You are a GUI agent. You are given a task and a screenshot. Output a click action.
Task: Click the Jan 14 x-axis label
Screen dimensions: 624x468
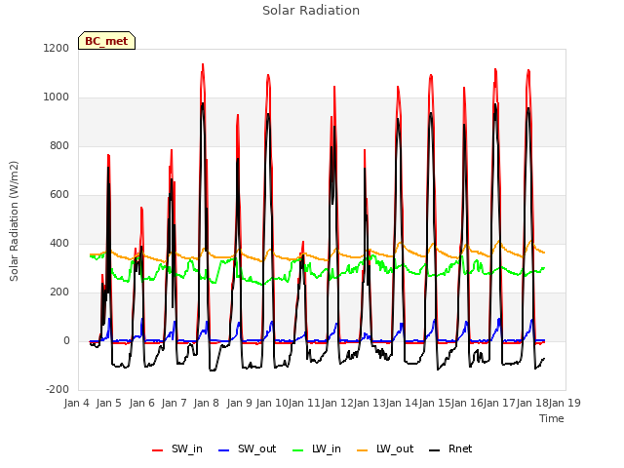coord(402,403)
